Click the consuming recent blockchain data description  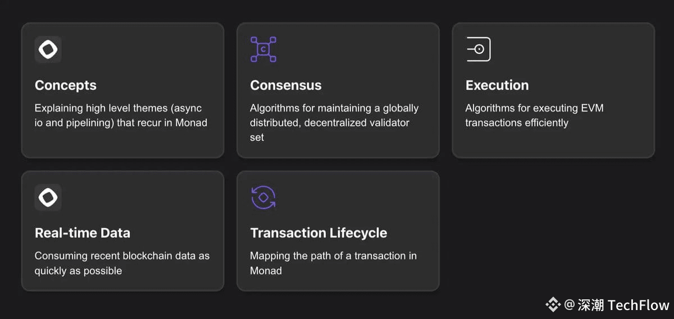(x=122, y=263)
